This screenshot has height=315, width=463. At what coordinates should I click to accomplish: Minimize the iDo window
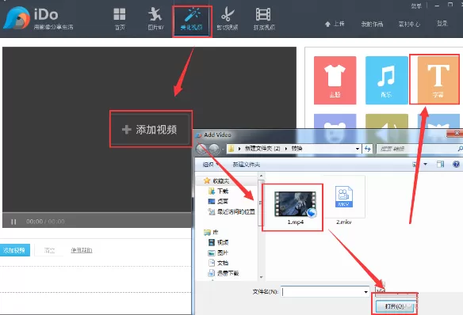pos(437,6)
